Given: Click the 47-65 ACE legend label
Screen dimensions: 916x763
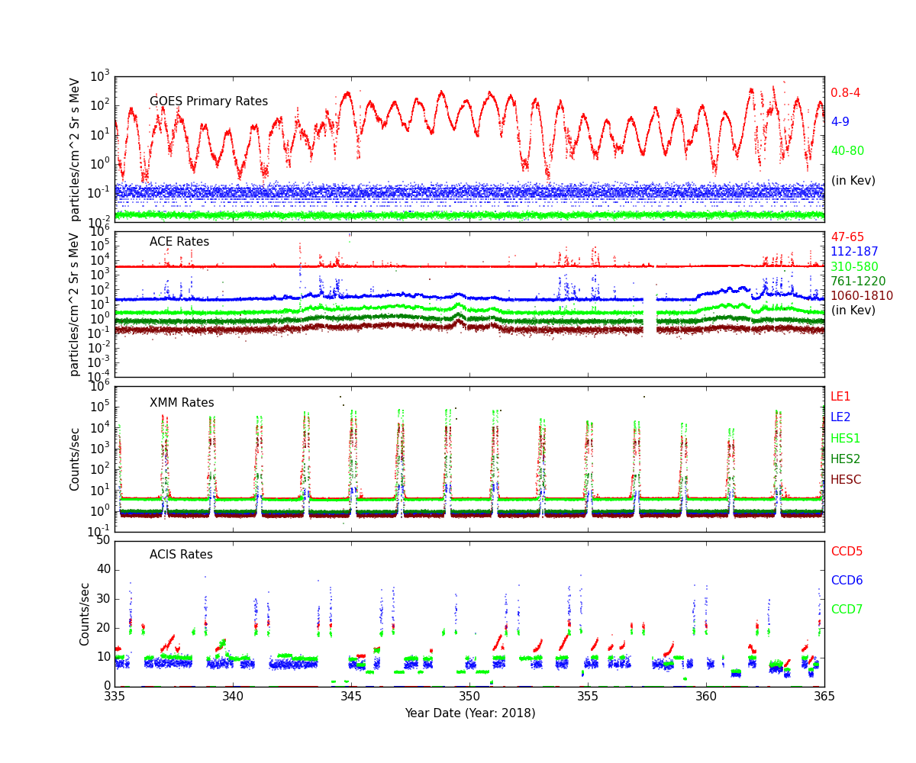Looking at the screenshot, I should (x=847, y=237).
